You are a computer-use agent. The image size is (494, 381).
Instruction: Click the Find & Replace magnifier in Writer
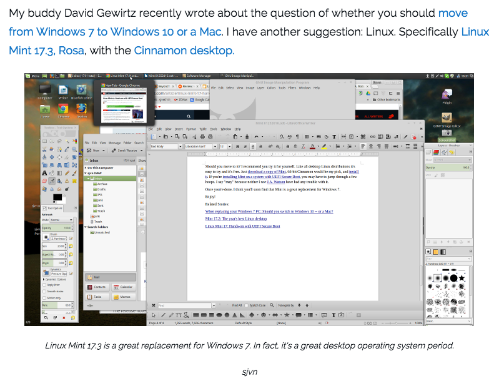[282, 137]
